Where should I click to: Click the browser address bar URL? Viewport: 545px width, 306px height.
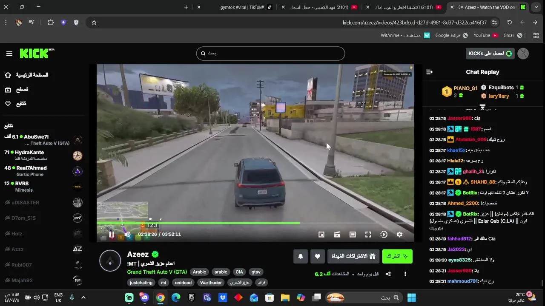tap(414, 23)
